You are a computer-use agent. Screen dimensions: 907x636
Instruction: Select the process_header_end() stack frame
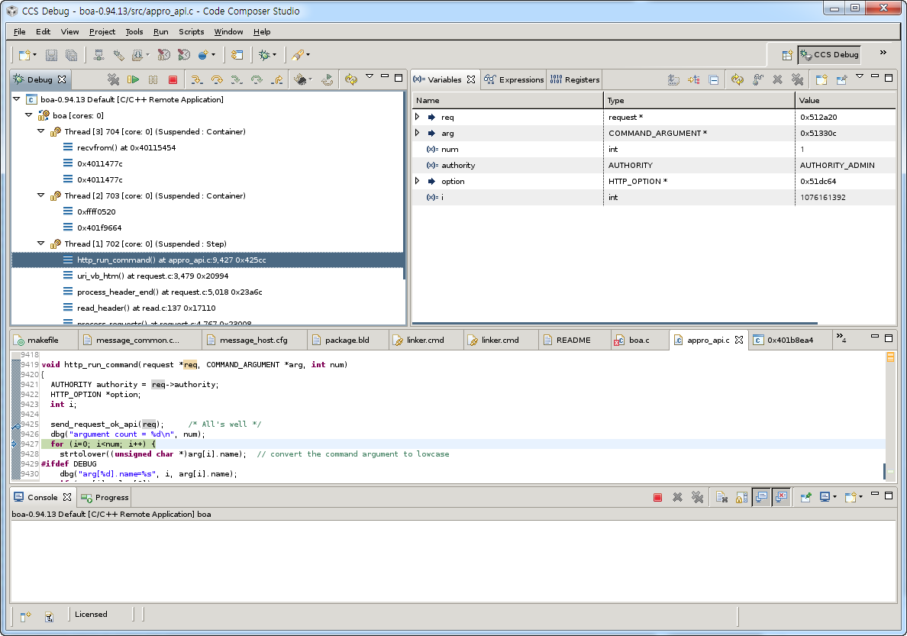[x=169, y=292]
